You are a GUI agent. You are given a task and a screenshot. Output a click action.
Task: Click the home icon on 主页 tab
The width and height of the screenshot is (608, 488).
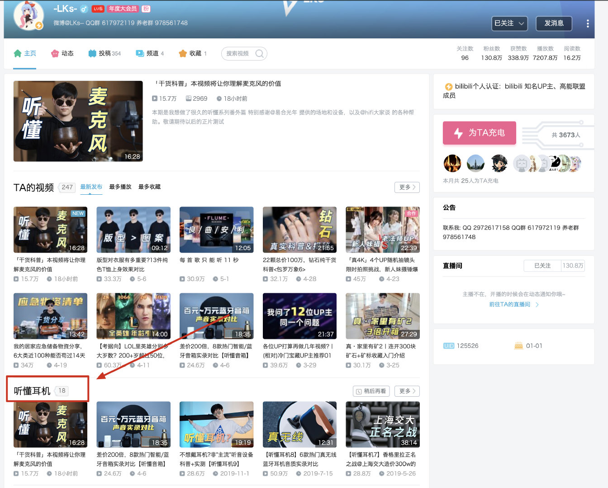[x=18, y=53]
